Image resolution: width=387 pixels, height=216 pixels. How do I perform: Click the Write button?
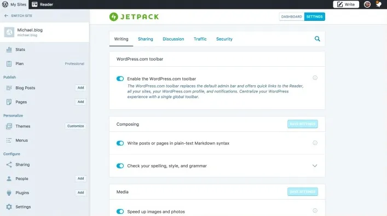click(x=346, y=4)
